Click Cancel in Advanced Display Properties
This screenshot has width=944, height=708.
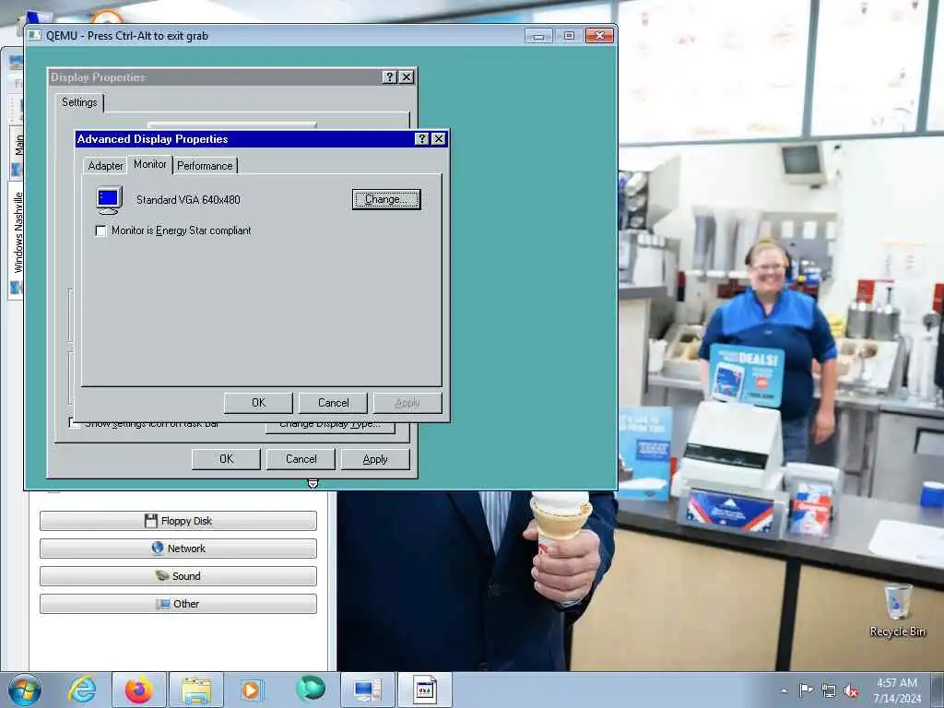[333, 403]
